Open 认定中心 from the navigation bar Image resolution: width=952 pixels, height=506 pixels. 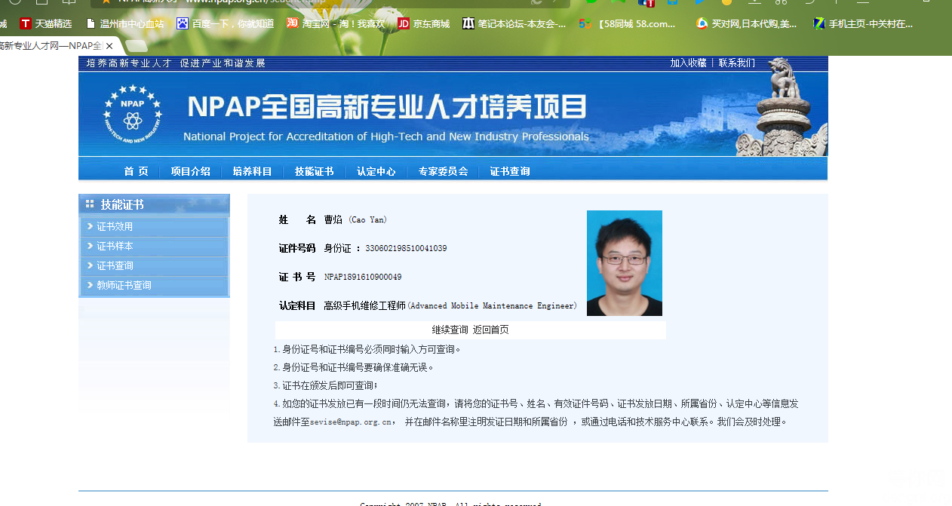click(x=376, y=171)
